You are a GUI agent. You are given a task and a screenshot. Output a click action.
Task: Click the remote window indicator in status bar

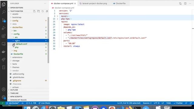[x=2, y=103]
